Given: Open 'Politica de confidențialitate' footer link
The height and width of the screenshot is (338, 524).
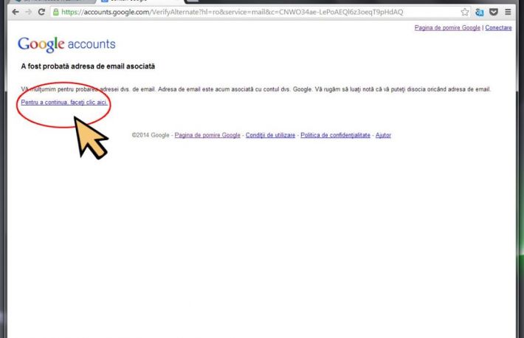Looking at the screenshot, I should click(335, 136).
